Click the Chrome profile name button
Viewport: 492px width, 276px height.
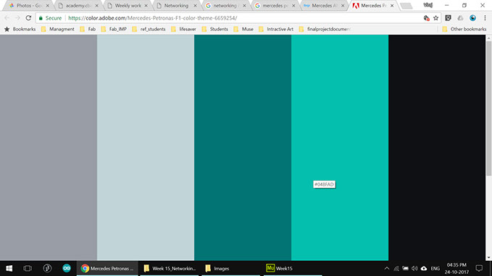(428, 5)
